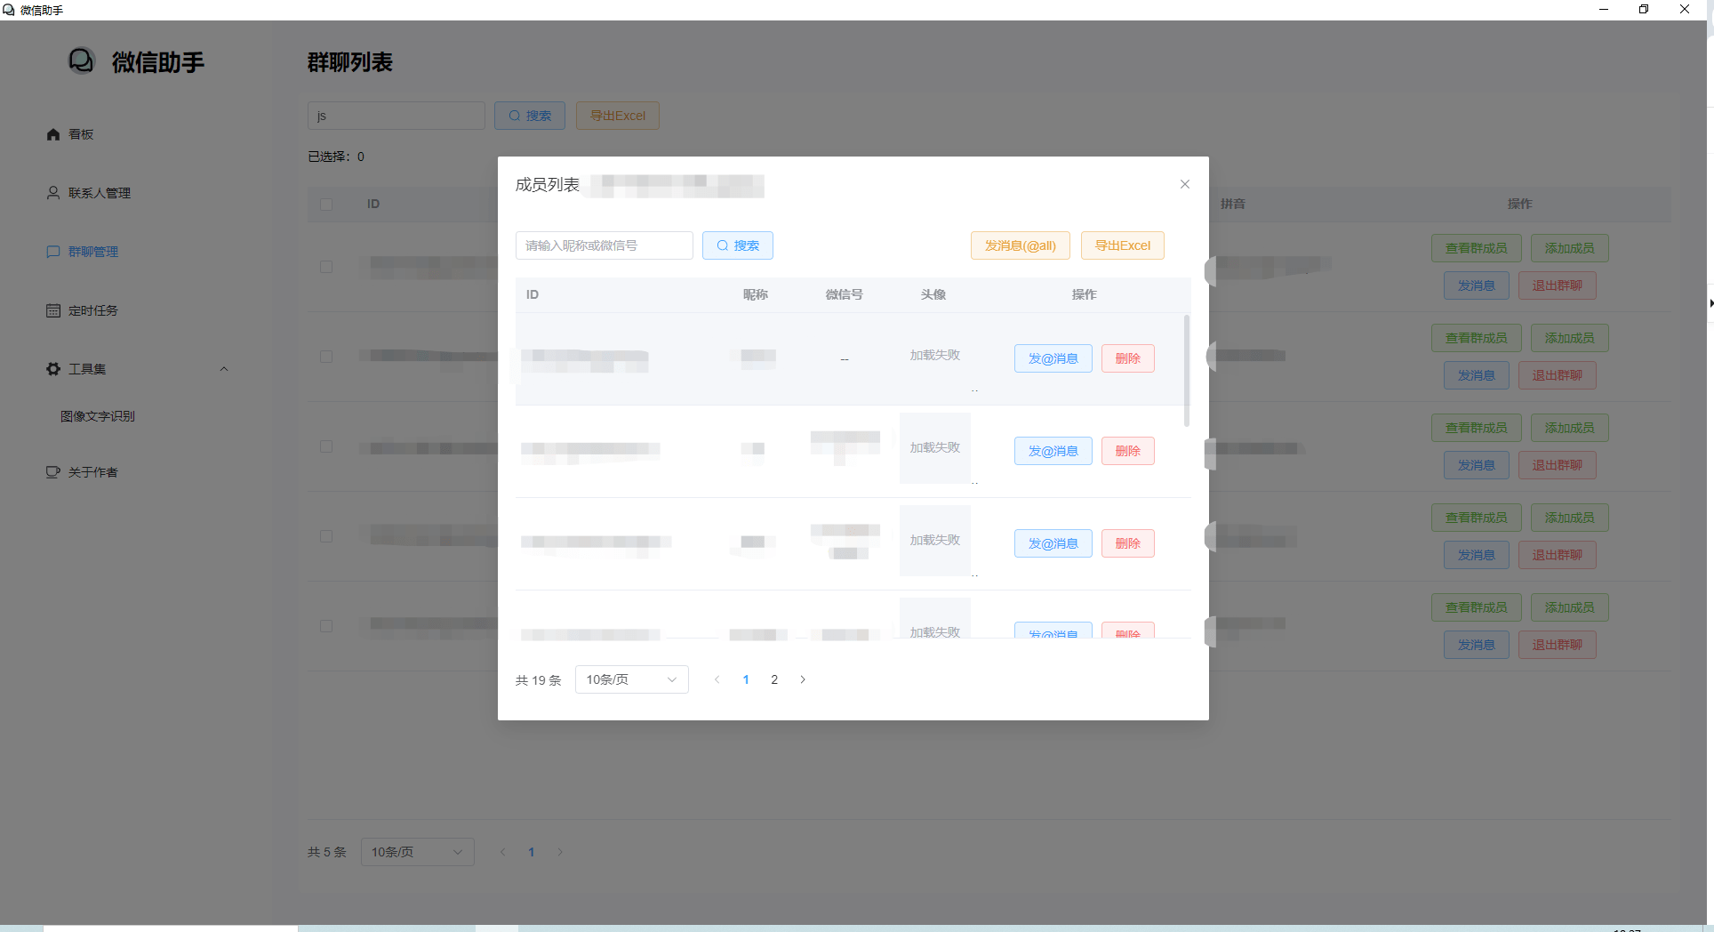Check the last group chat row checkbox

point(326,626)
